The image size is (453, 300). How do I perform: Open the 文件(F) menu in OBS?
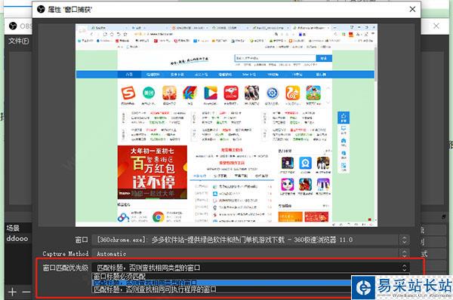click(18, 41)
